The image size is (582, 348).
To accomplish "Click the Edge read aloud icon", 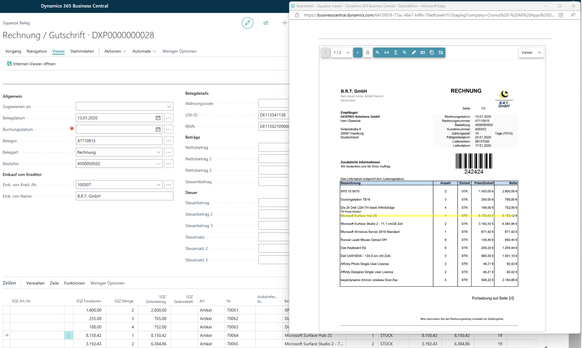I will coord(573,15).
